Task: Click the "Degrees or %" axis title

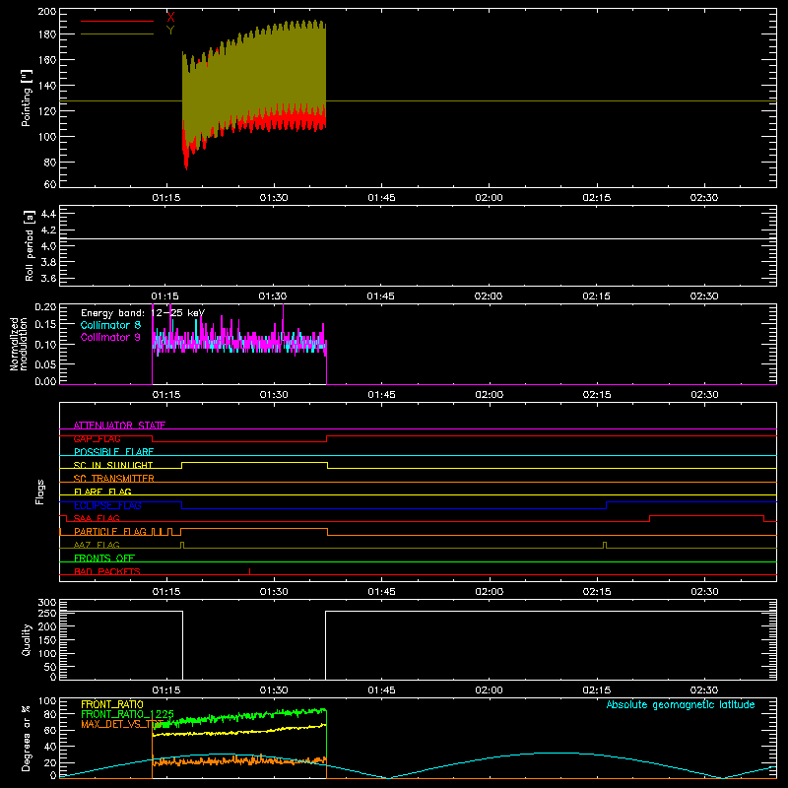Action: point(27,738)
